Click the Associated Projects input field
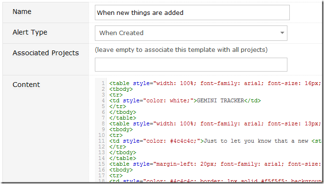This screenshot has height=184, width=324. (191, 64)
